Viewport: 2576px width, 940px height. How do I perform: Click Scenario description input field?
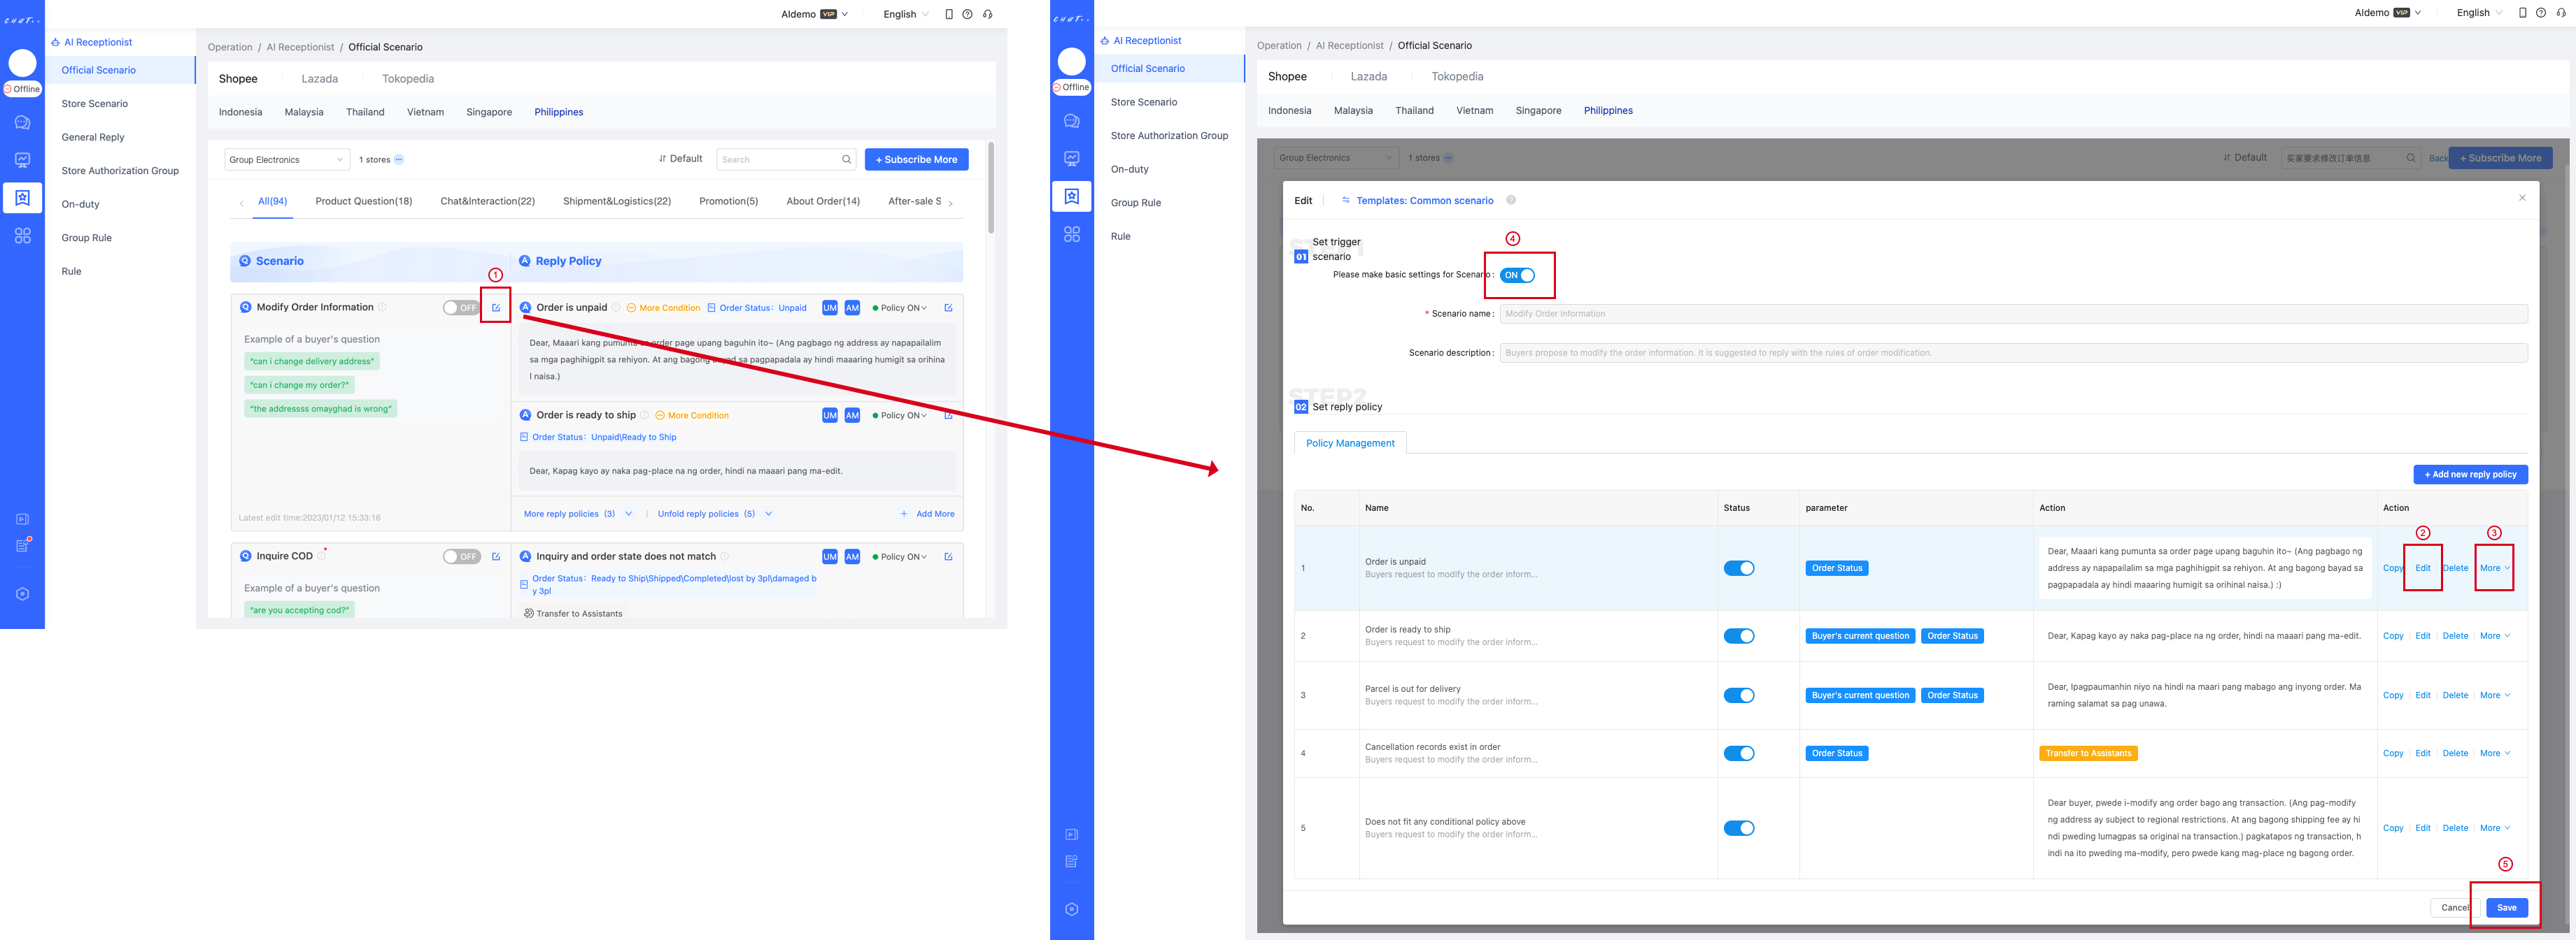pyautogui.click(x=2013, y=353)
